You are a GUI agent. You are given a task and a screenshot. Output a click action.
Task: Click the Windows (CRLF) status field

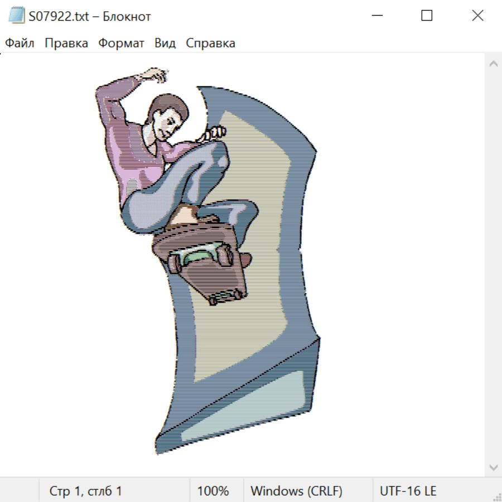point(296,491)
